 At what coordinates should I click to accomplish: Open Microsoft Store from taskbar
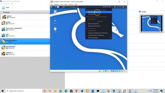(x=71, y=91)
